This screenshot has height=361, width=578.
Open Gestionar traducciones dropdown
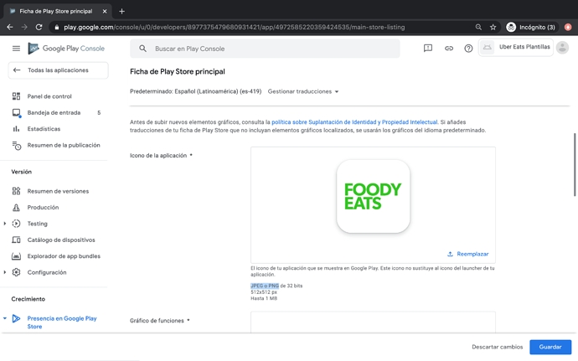point(303,91)
